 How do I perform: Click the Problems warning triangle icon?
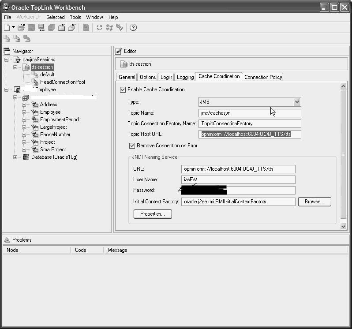point(7,240)
